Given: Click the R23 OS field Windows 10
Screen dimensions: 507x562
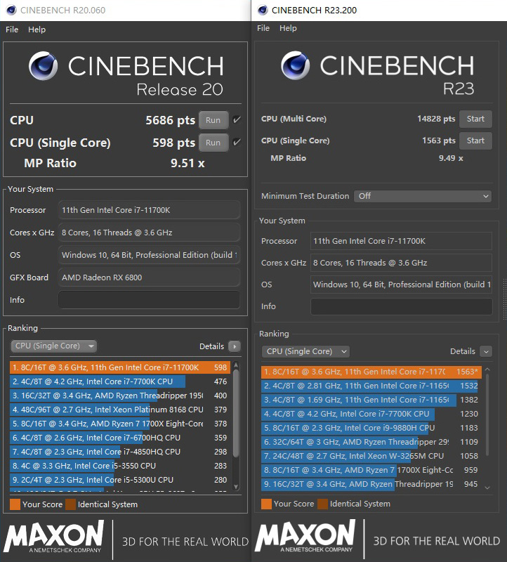Looking at the screenshot, I should [401, 285].
